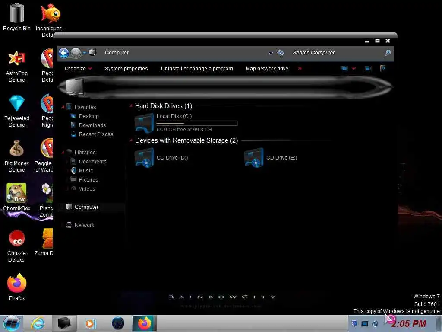
Task: Select ChomikBox desktop icon
Action: [x=17, y=197]
